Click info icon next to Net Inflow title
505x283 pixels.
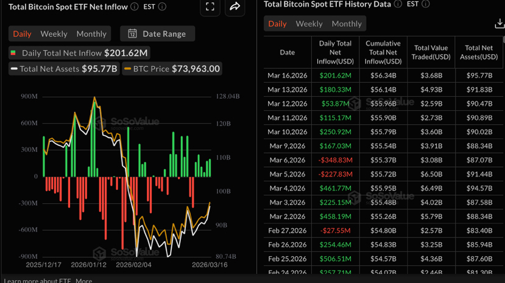pos(135,7)
